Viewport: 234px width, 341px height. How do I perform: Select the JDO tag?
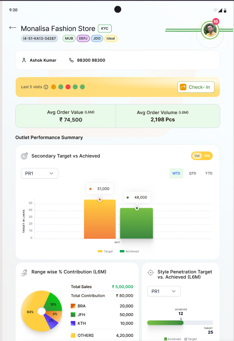tap(97, 39)
